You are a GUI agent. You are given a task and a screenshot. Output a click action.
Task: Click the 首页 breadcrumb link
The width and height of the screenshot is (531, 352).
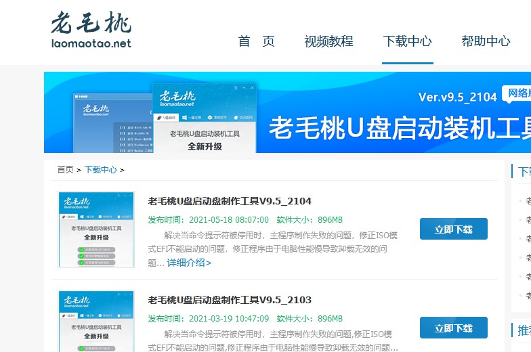pos(65,169)
